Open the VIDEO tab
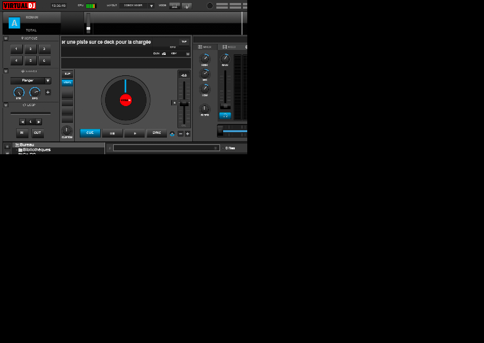This screenshot has height=343, width=484. tap(229, 47)
